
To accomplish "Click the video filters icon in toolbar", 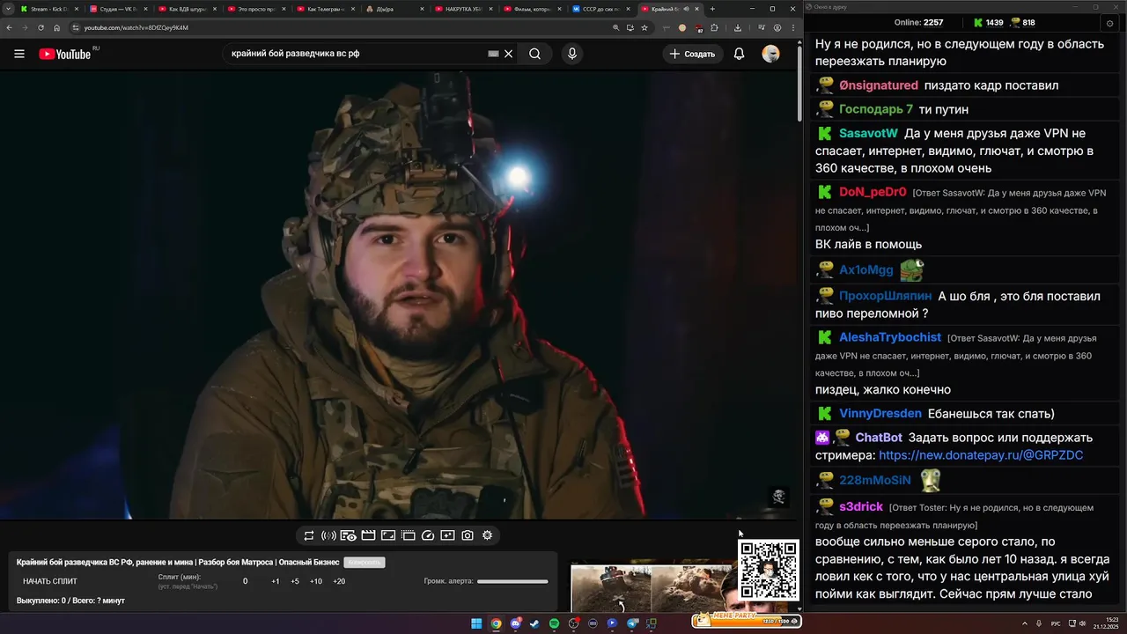I will 447,535.
